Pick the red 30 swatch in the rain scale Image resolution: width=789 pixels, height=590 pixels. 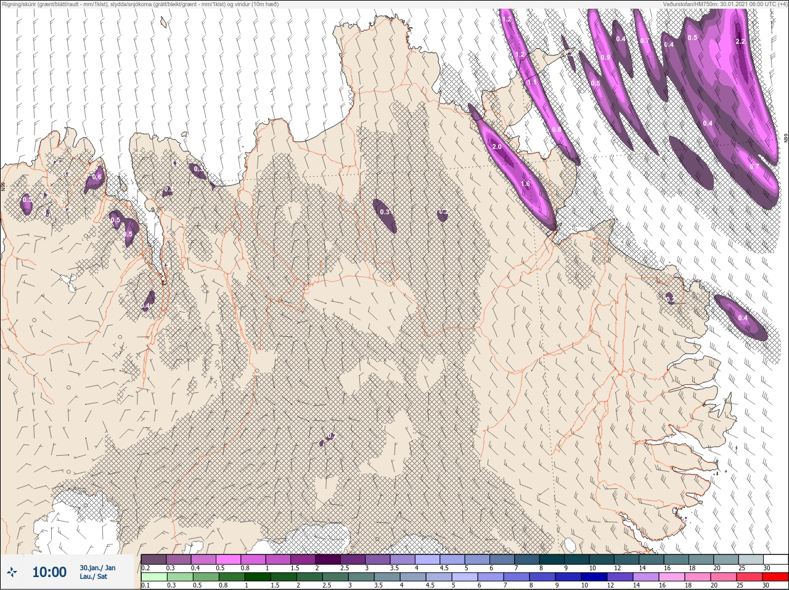coord(775,577)
